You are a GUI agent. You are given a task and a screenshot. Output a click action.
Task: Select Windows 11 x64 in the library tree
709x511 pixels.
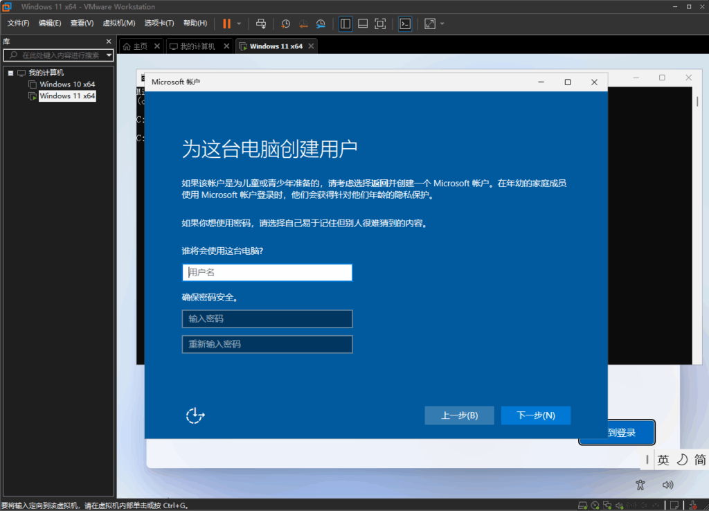point(67,96)
